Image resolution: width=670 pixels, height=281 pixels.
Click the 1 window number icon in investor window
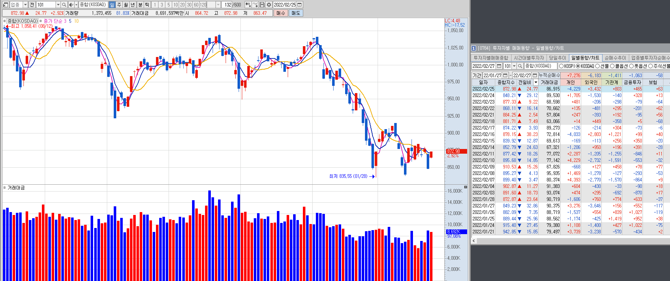pyautogui.click(x=474, y=48)
